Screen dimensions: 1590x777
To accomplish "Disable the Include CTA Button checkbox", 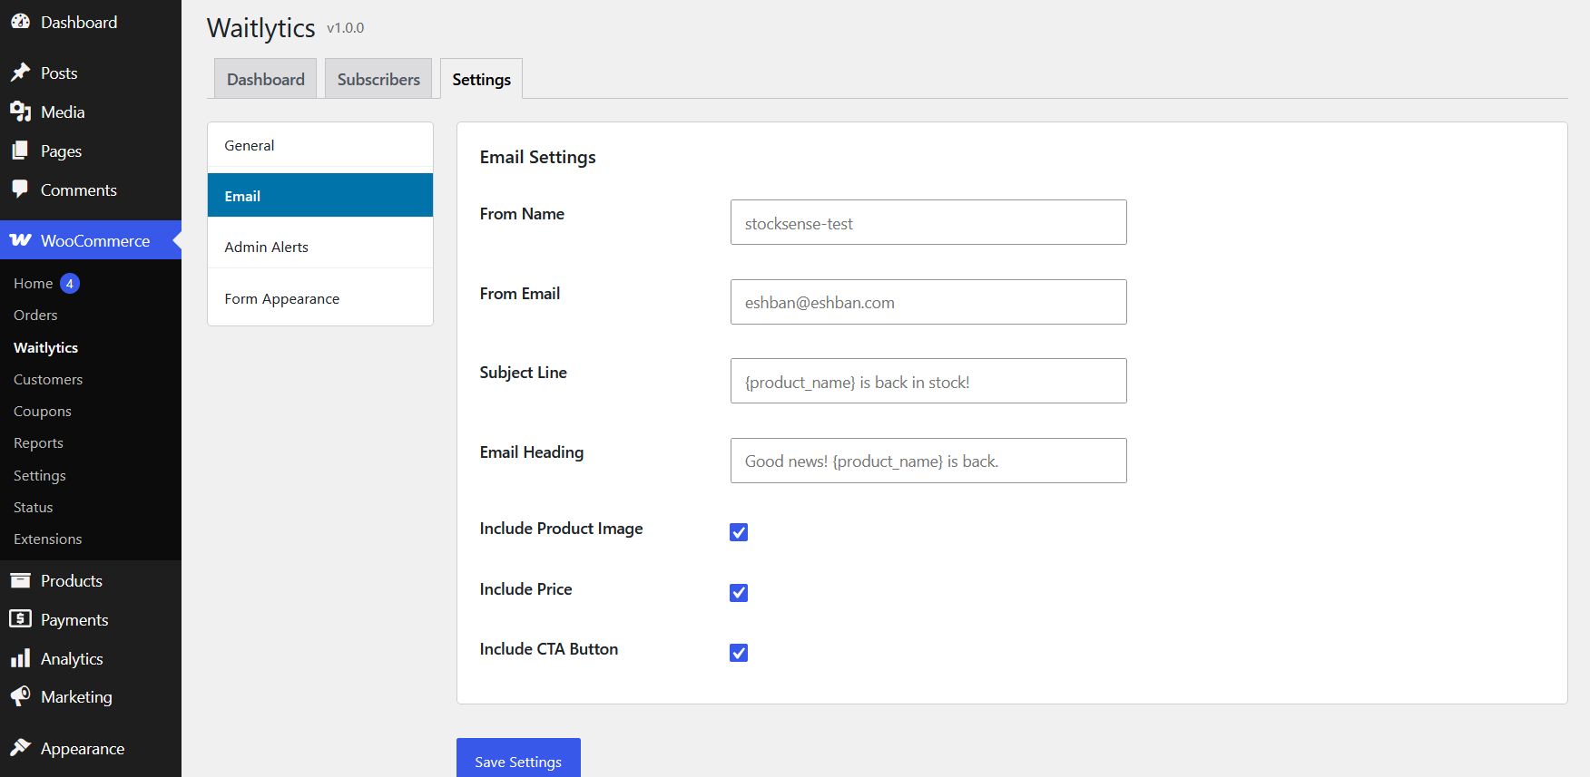I will [x=739, y=653].
